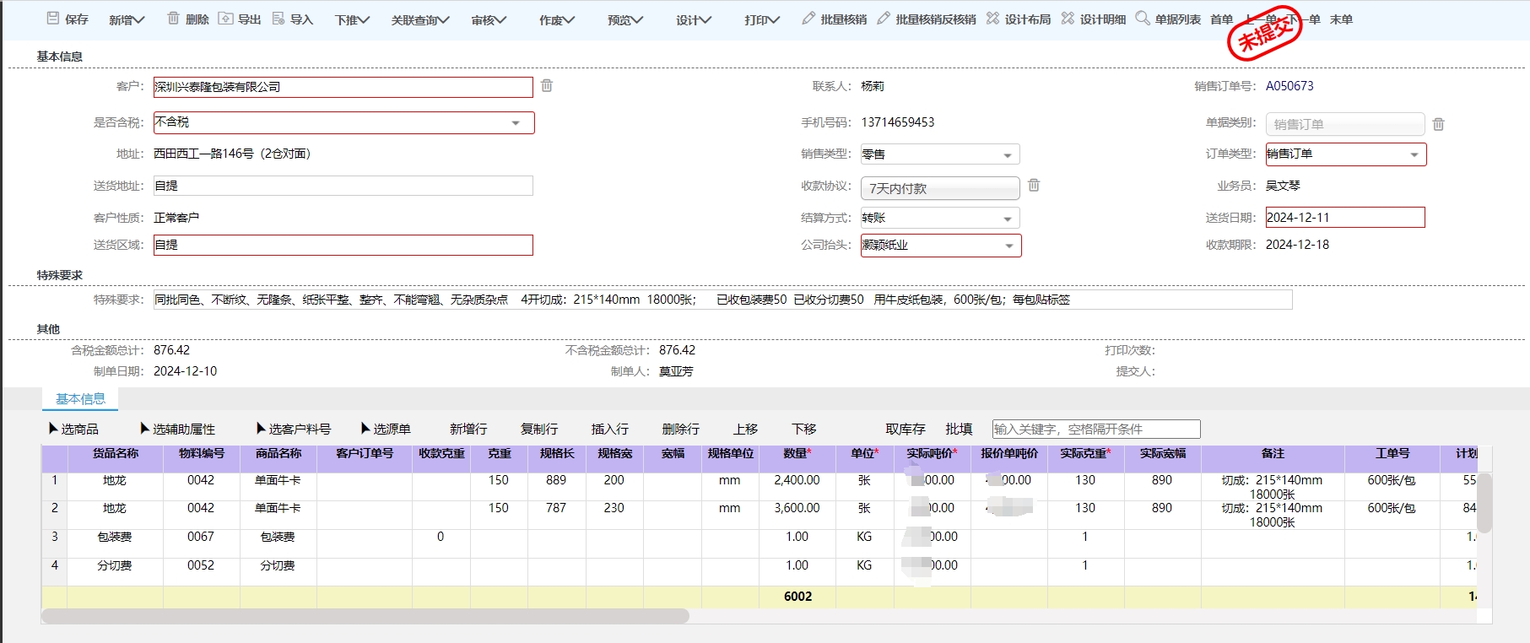1530x643 pixels.
Task: Expand the tax-included (是否含税) dropdown
Action: [516, 123]
